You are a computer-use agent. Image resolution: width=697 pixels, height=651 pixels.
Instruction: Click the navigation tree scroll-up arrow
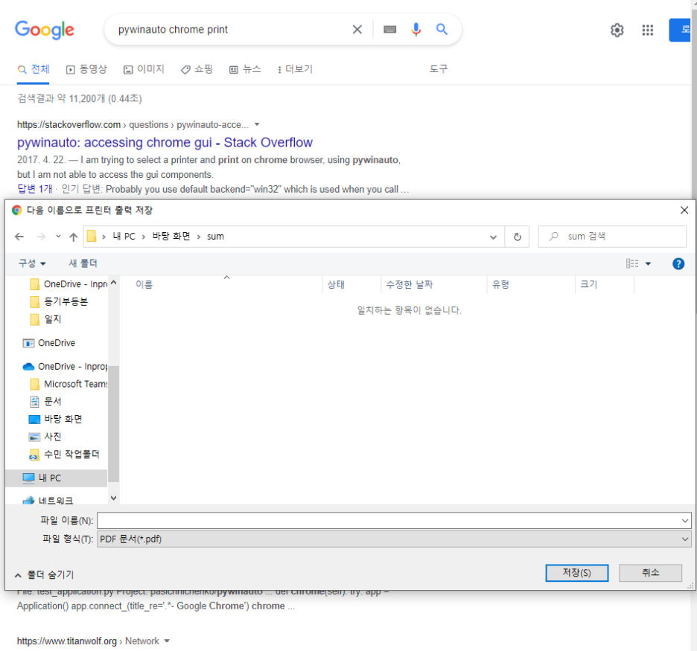coord(114,283)
